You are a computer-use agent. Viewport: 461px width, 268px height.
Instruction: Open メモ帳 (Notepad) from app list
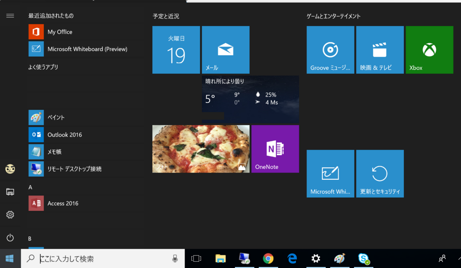tap(86, 152)
